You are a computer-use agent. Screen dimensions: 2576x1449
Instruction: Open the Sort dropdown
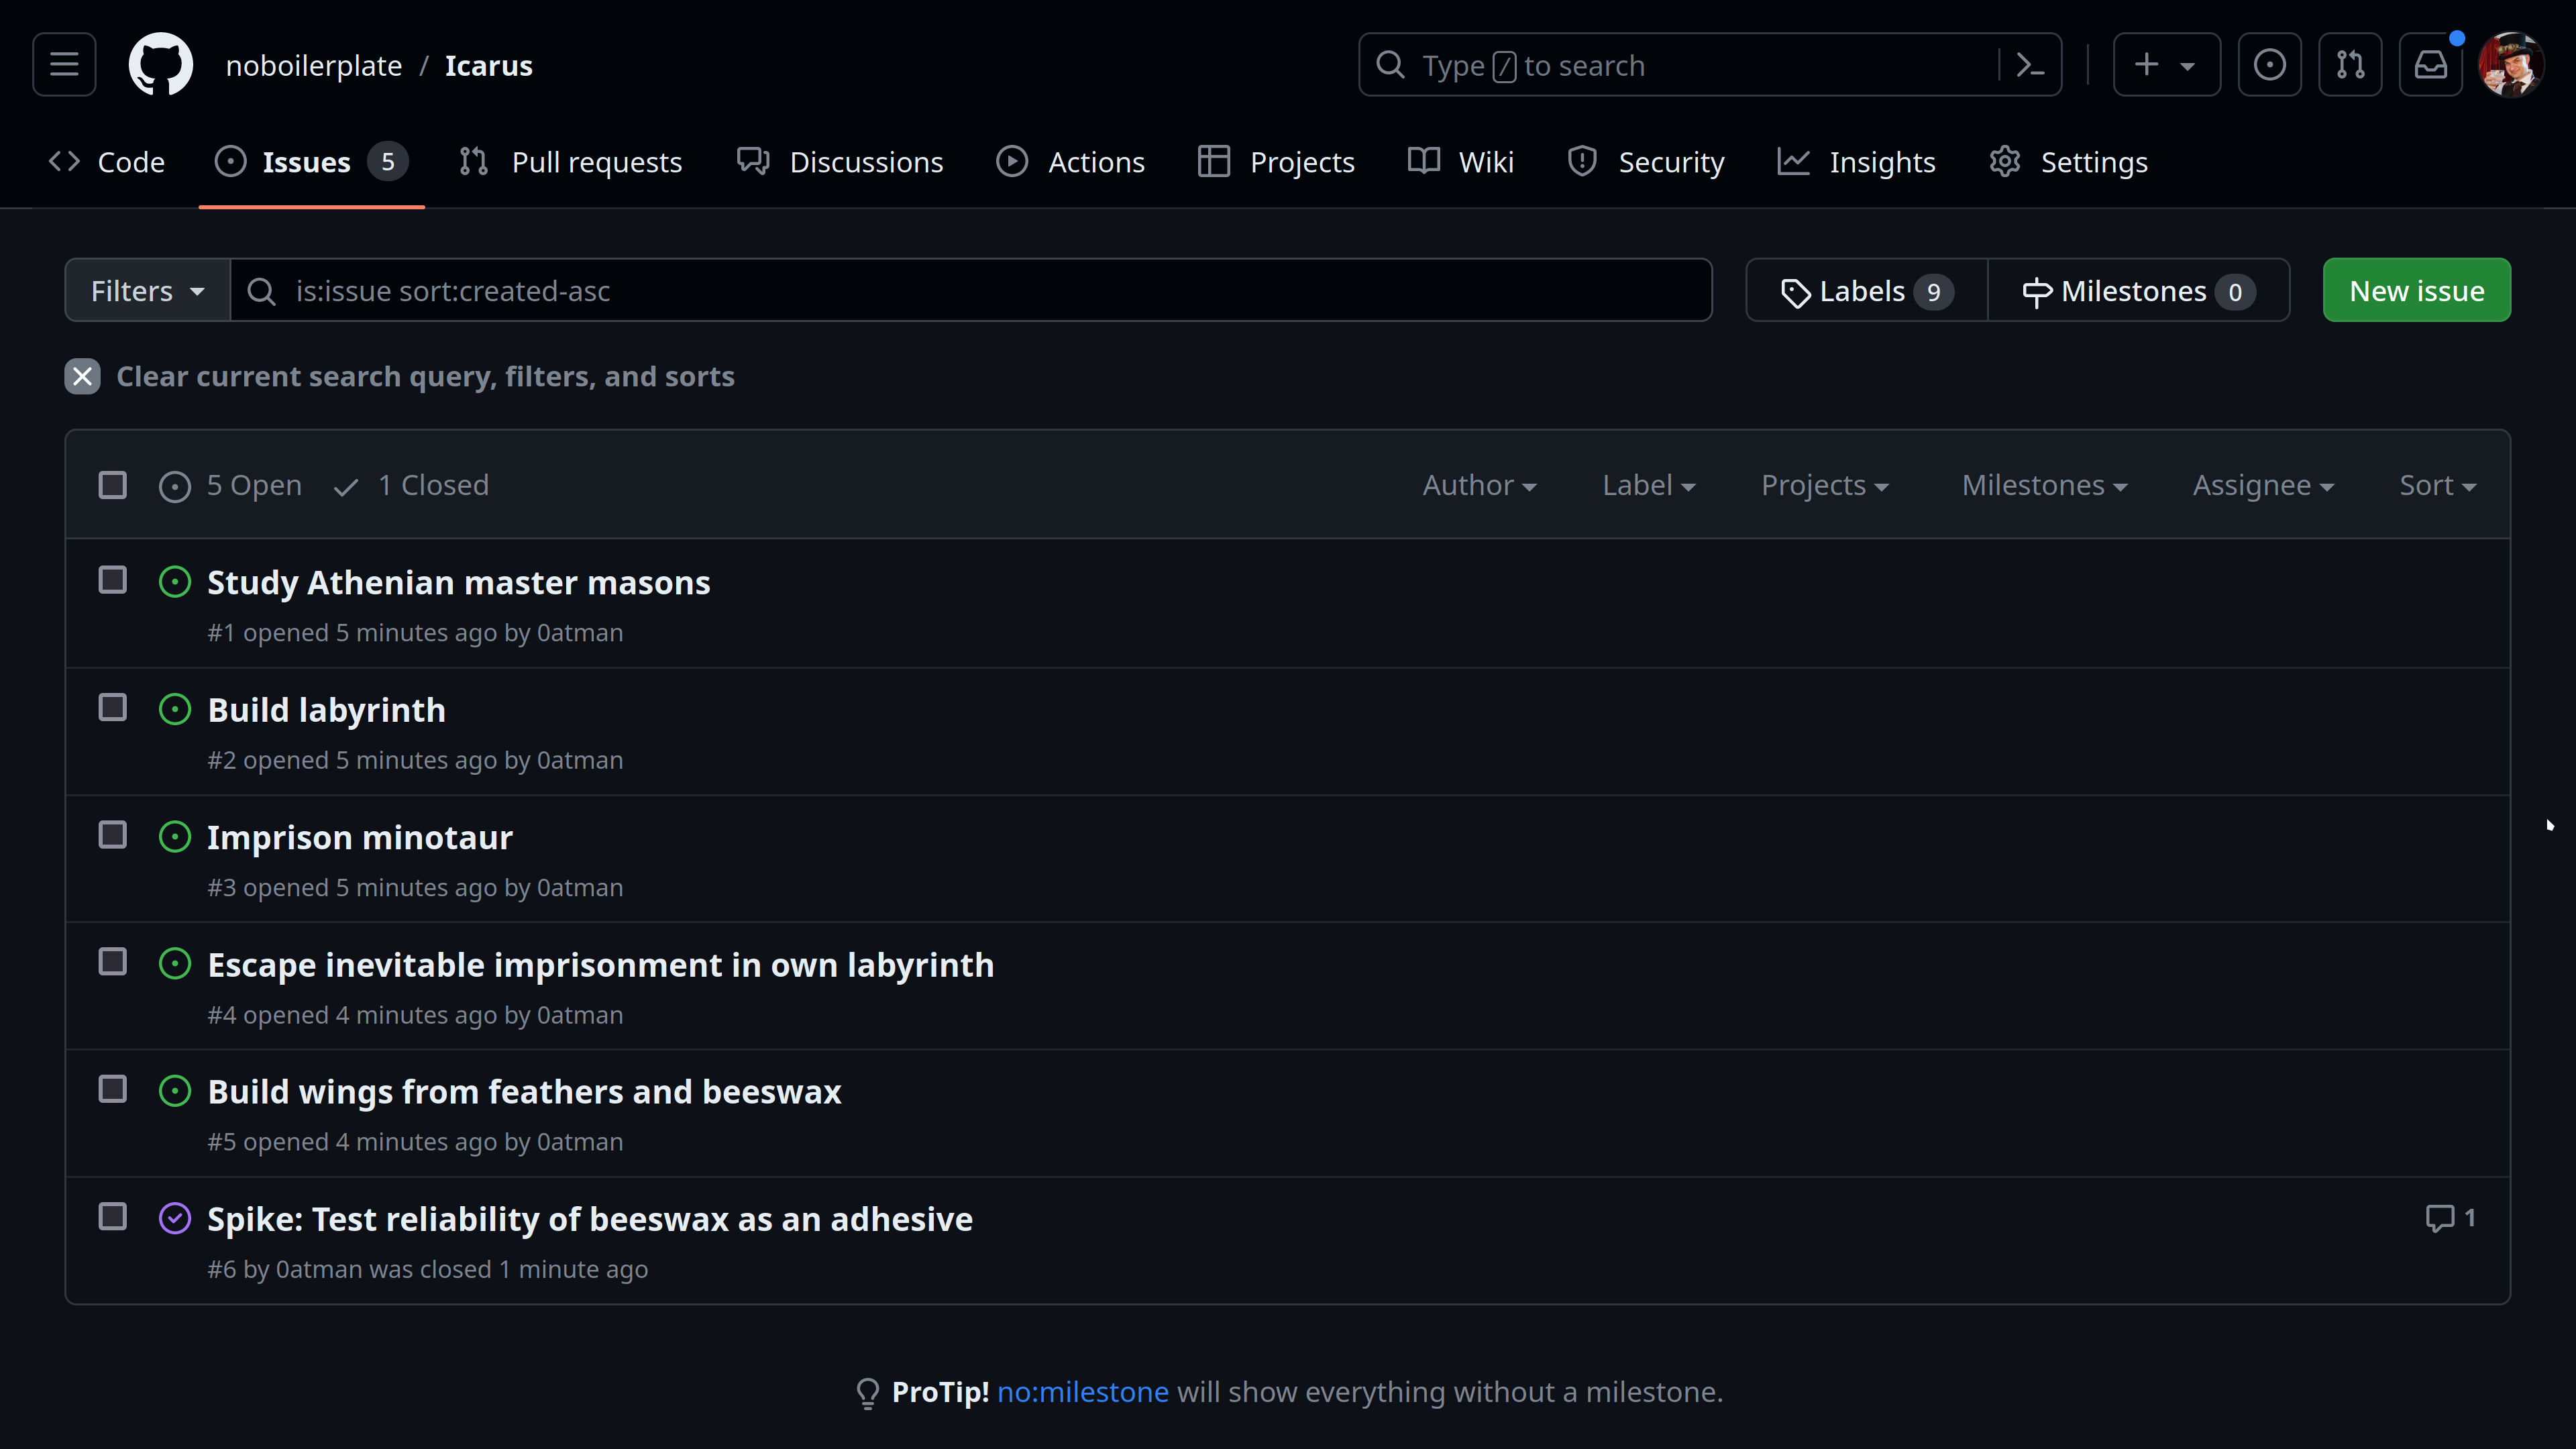[x=2437, y=485]
